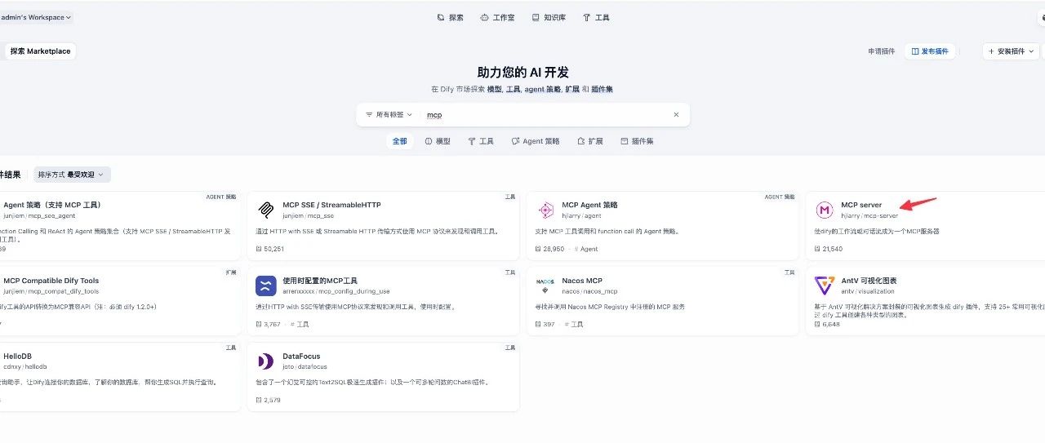The width and height of the screenshot is (1045, 443).
Task: Open the DataFocus card title
Action: tap(301, 357)
